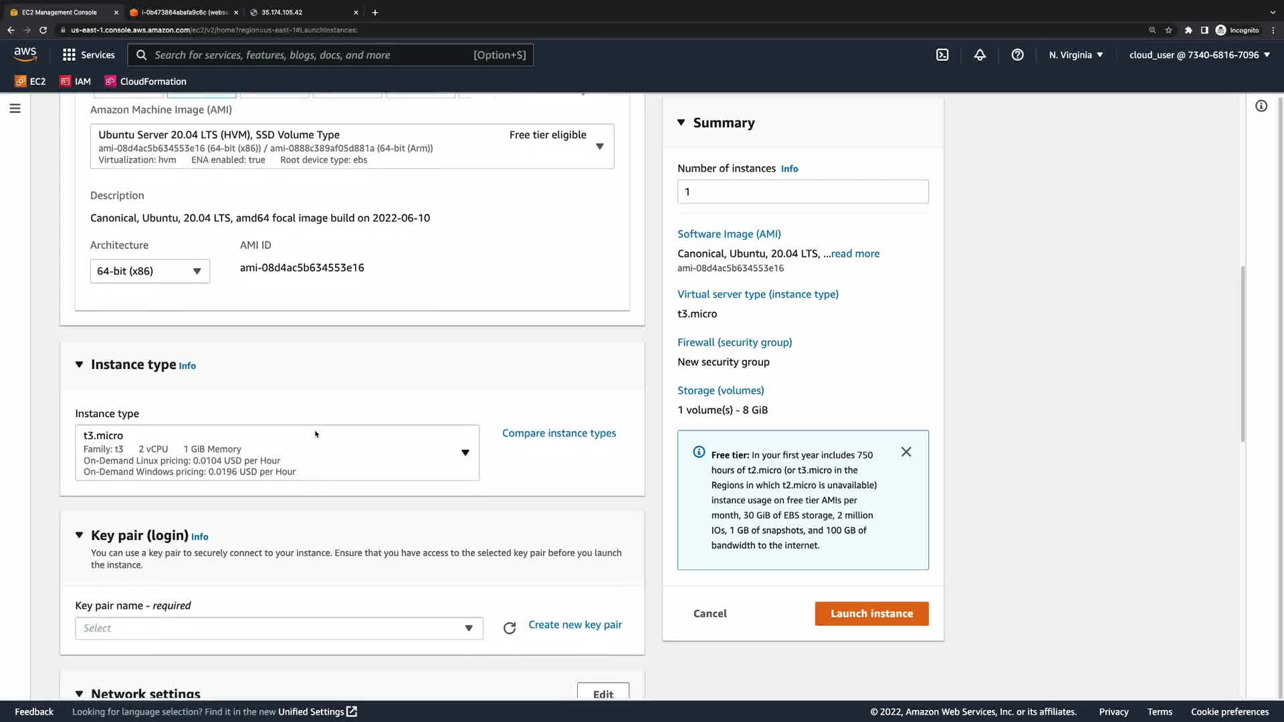Open the AWS support help icon

pyautogui.click(x=1017, y=55)
